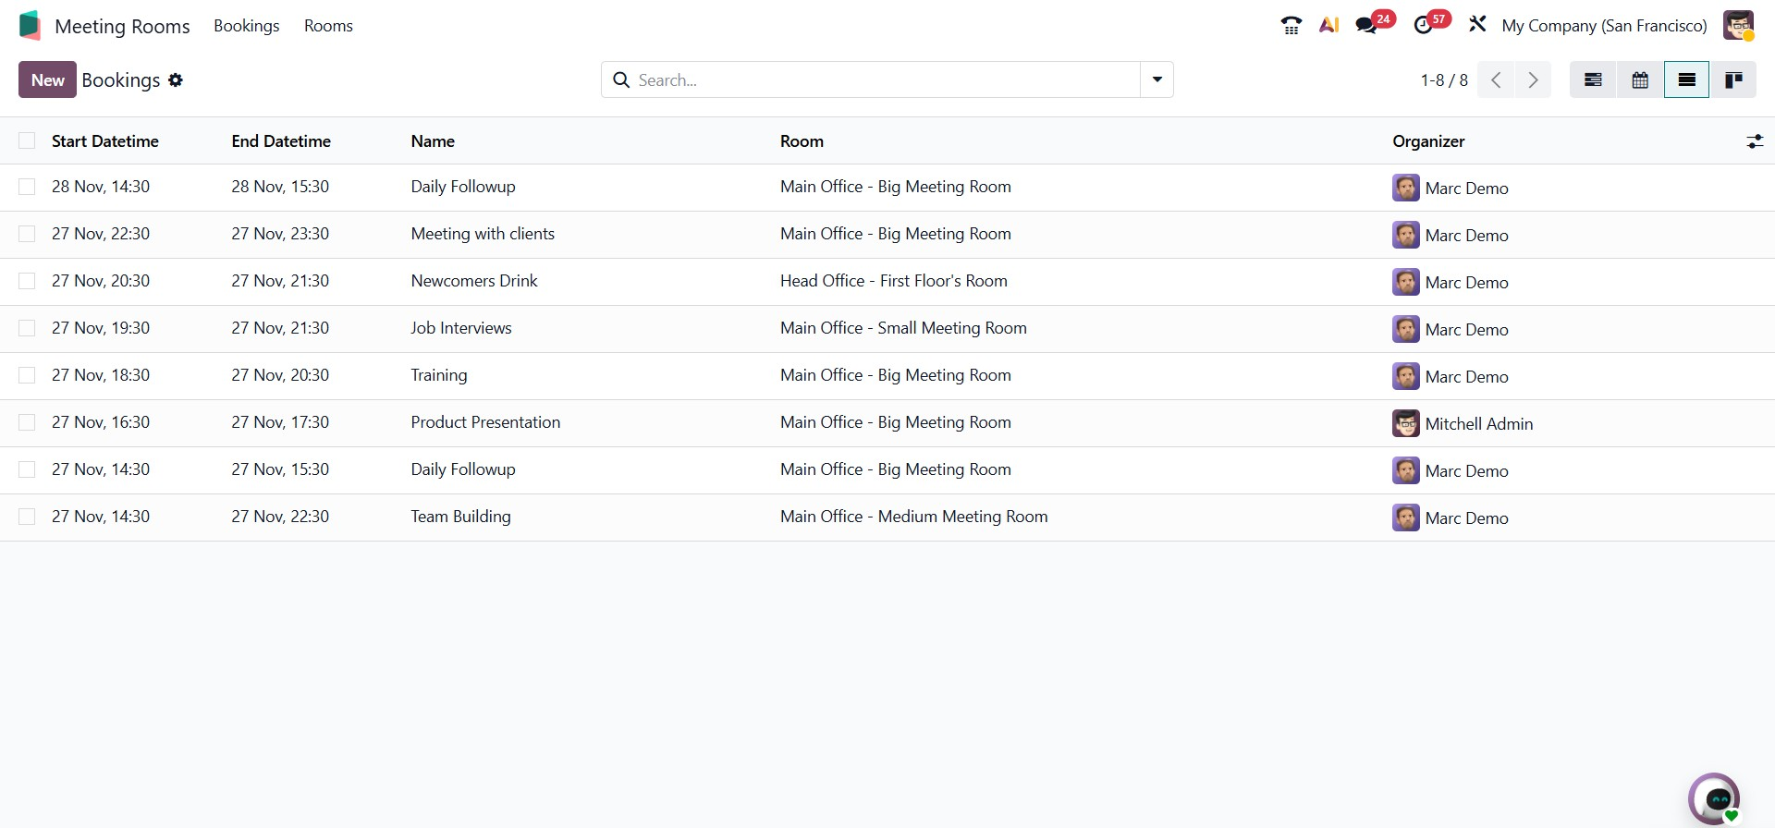Click the AI assistant icon in navbar
This screenshot has height=828, width=1775.
[x=1328, y=26]
